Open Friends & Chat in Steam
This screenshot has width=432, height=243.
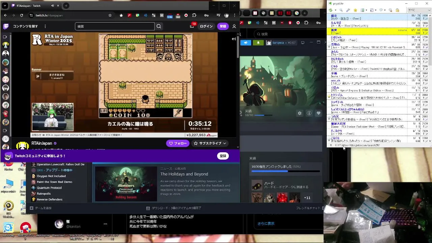(x=308, y=208)
